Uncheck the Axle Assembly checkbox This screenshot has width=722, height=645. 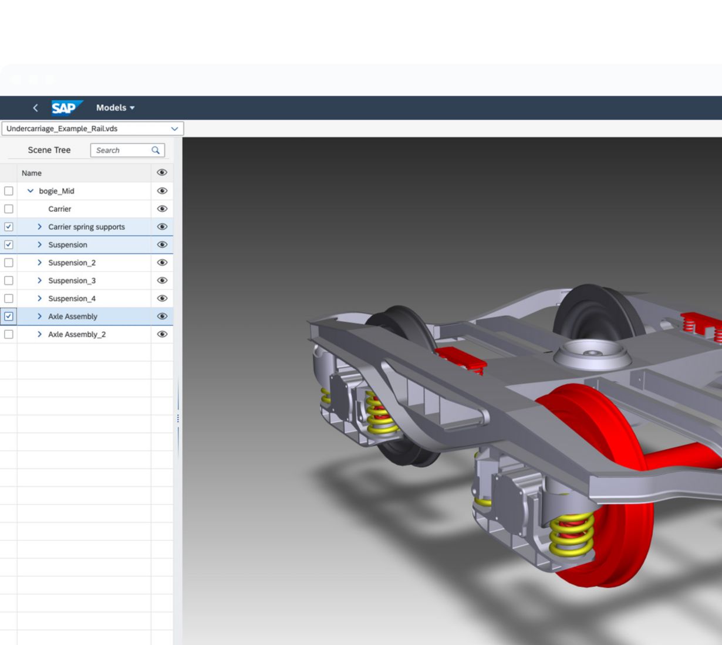click(x=9, y=316)
